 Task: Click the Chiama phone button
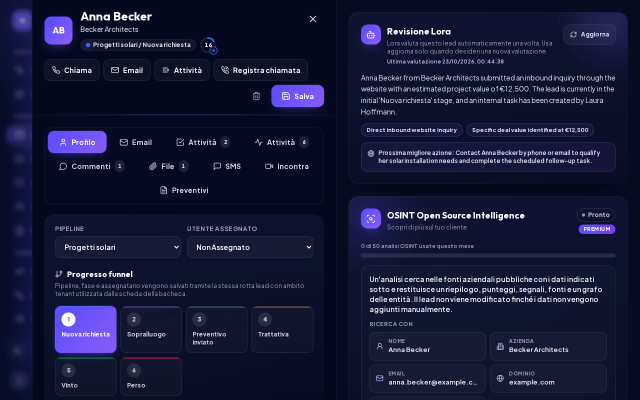tap(72, 70)
